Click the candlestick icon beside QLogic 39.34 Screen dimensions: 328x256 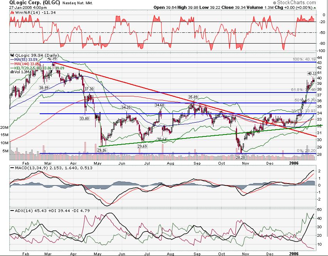click(x=12, y=55)
